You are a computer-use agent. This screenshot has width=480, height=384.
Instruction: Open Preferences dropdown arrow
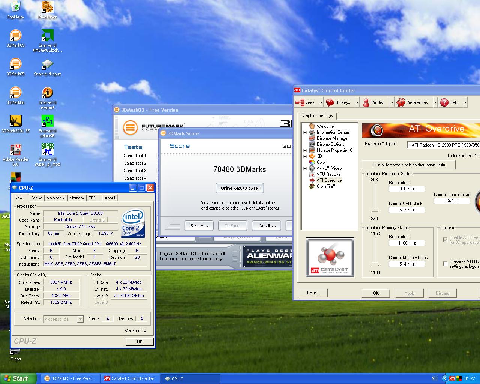(435, 102)
